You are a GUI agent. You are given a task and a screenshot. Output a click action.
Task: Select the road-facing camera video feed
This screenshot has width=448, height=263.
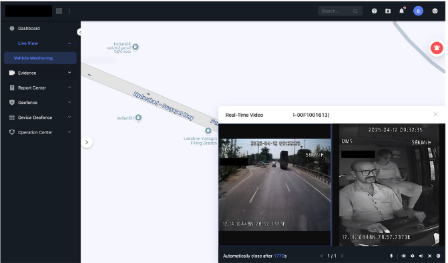(x=275, y=185)
